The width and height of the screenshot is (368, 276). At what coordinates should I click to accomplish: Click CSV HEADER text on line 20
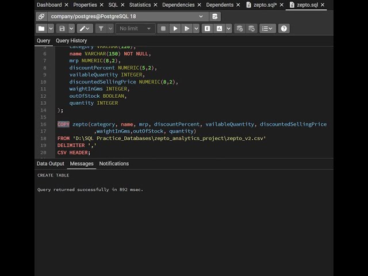coord(74,152)
